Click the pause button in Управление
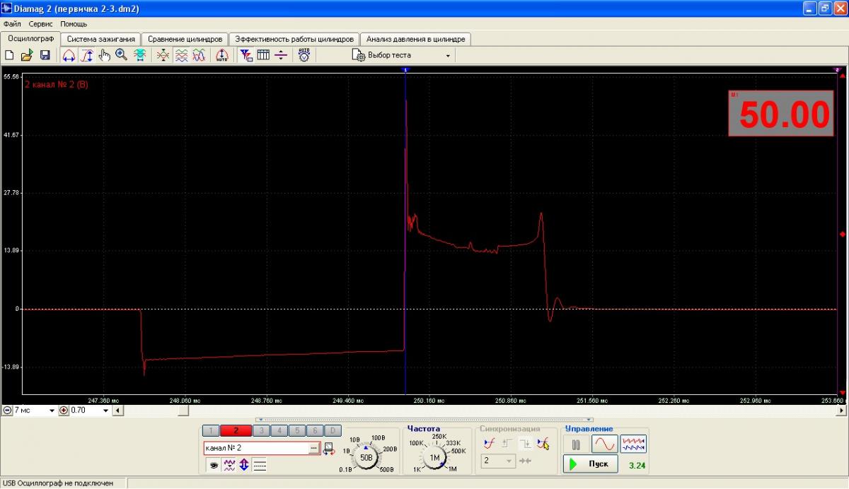 tap(576, 444)
